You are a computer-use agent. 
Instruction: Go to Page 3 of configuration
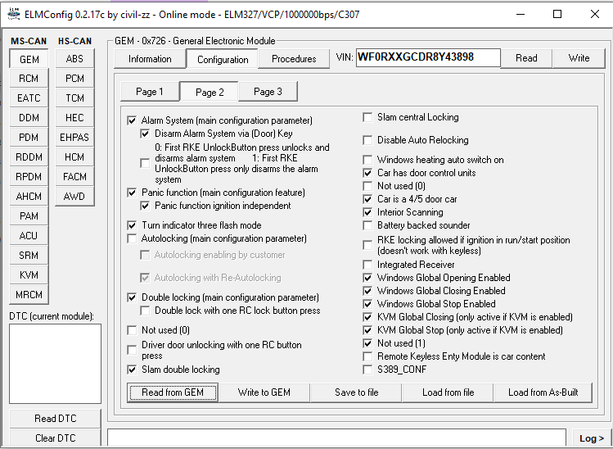pos(268,92)
